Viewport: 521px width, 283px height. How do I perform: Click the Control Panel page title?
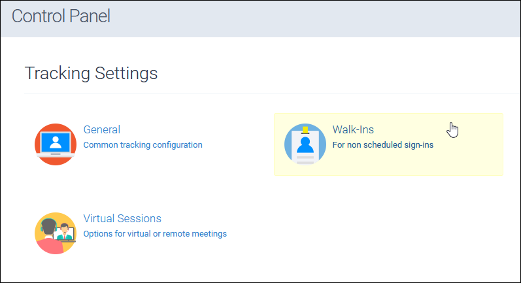coord(61,16)
